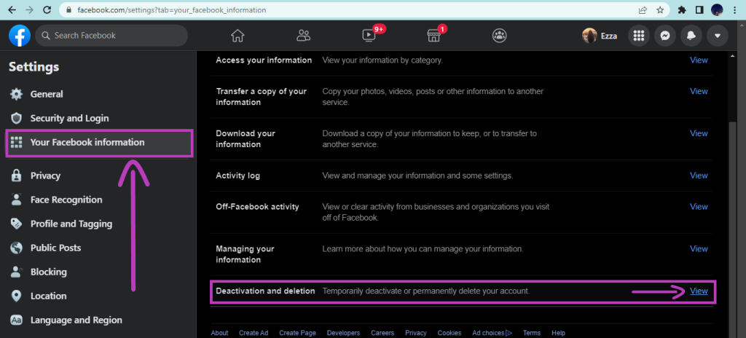The image size is (746, 338).
Task: Click the Create Ad footer link
Action: pyautogui.click(x=254, y=333)
